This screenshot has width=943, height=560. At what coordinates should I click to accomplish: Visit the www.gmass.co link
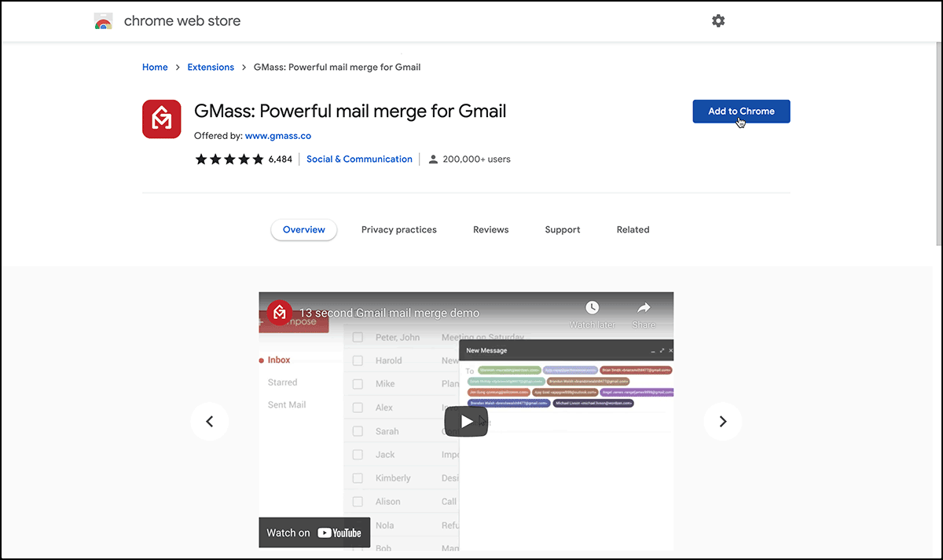(277, 135)
